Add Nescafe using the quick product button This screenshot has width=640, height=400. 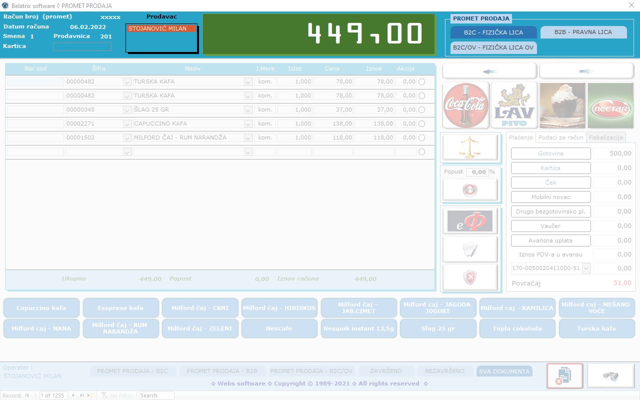tap(279, 328)
